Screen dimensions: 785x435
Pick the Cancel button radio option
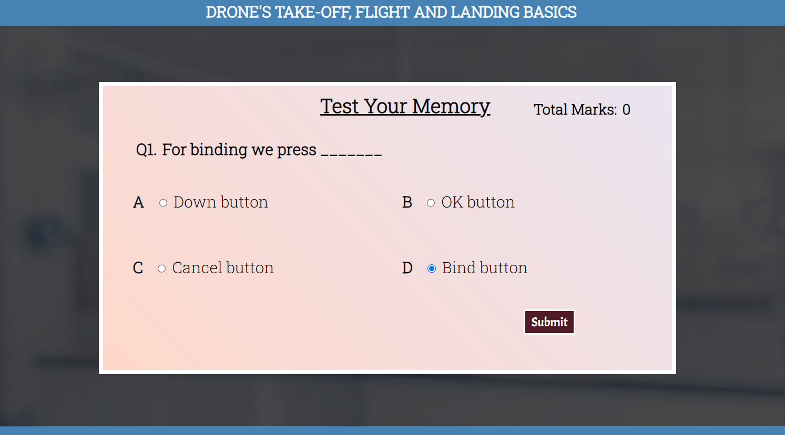click(x=161, y=268)
